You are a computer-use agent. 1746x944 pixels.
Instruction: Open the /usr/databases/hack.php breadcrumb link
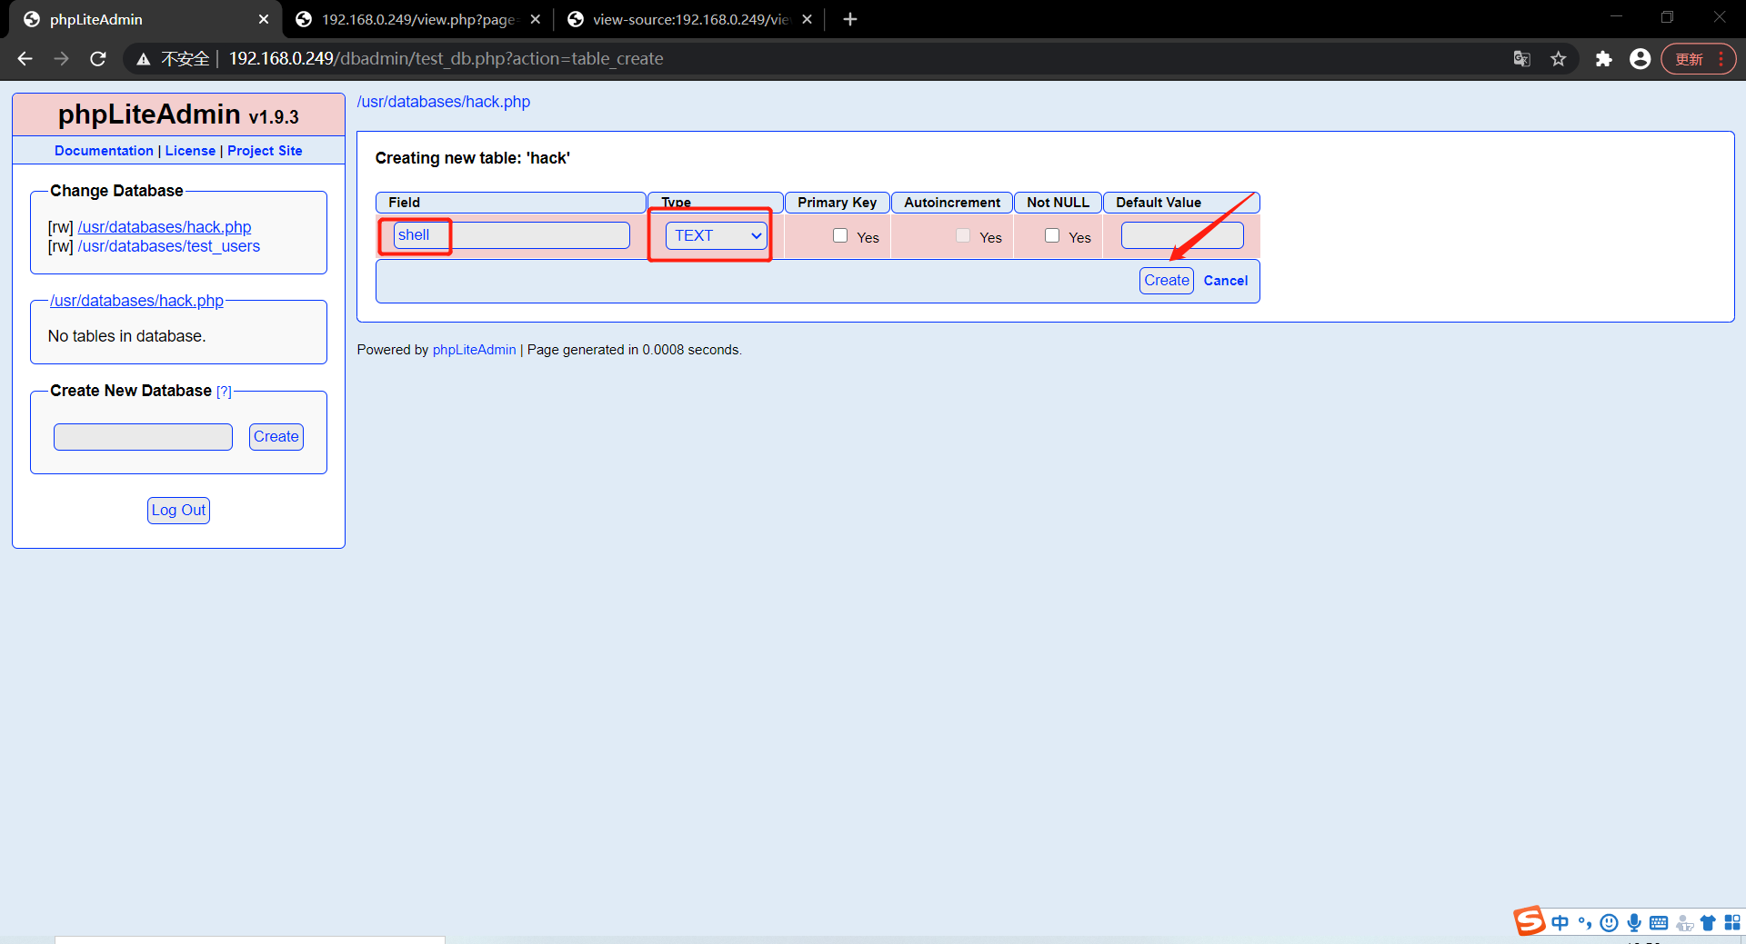444,102
